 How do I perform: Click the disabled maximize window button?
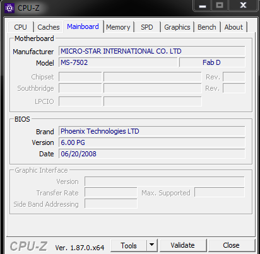[x=220, y=6]
